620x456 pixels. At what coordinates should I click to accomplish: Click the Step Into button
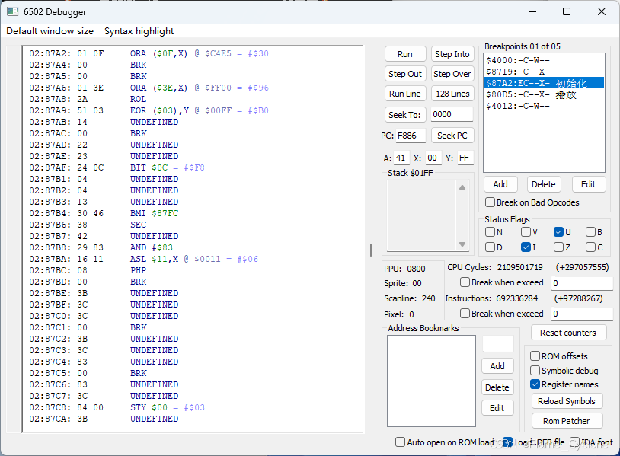[452, 54]
